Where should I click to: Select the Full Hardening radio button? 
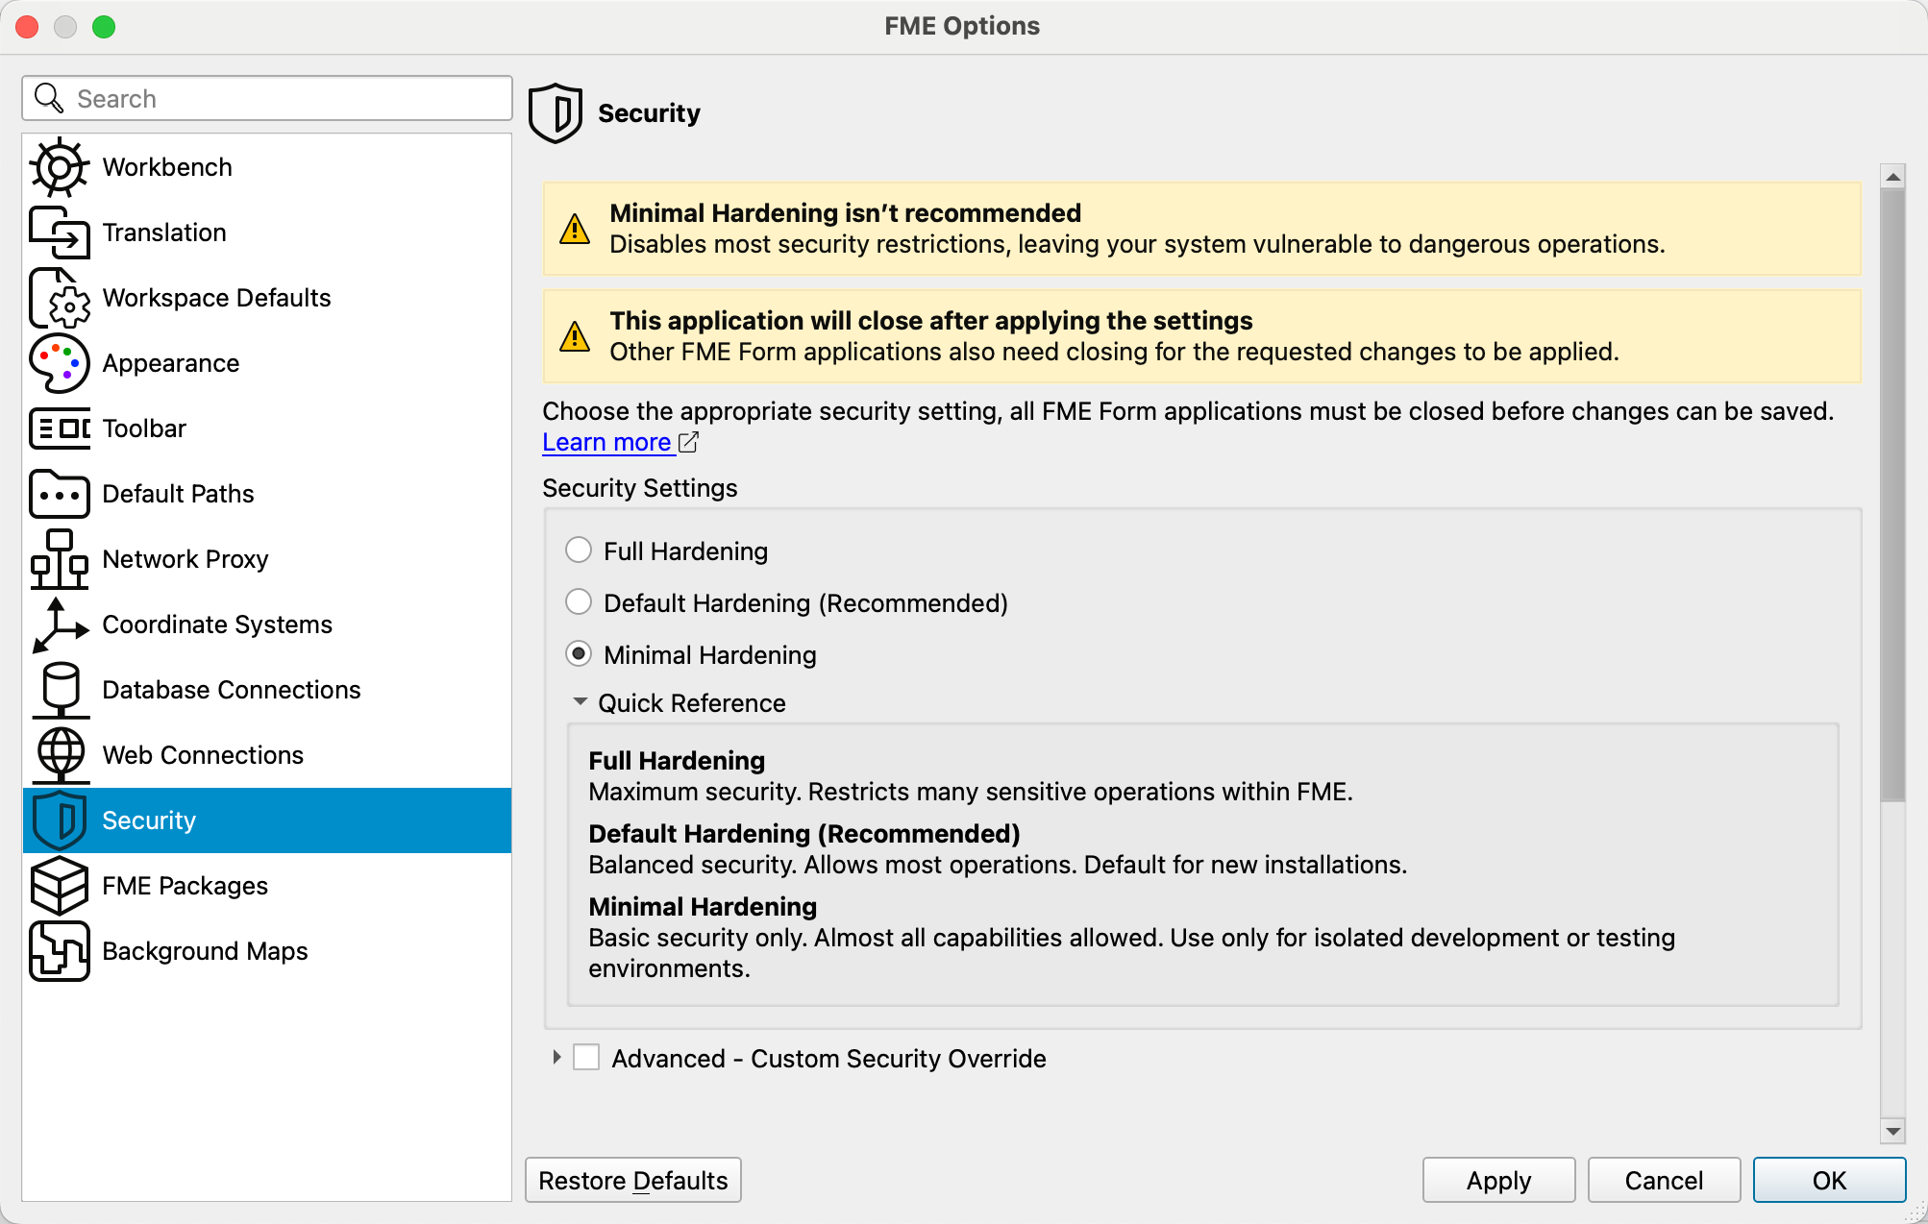(x=579, y=551)
